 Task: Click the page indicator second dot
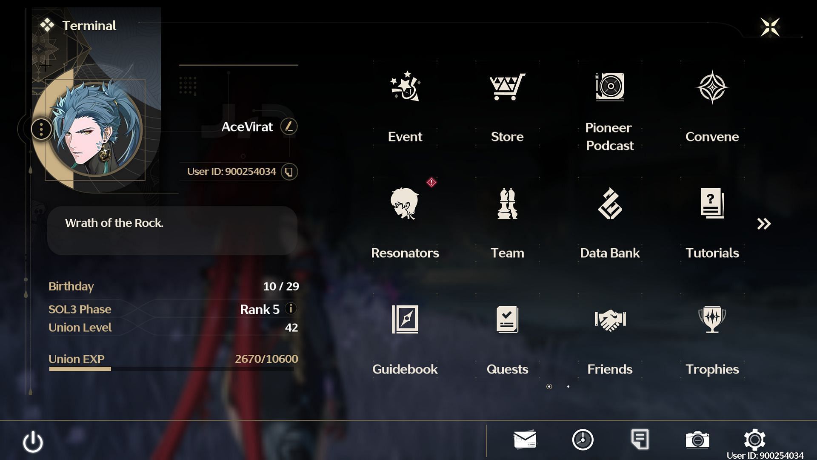coord(568,387)
